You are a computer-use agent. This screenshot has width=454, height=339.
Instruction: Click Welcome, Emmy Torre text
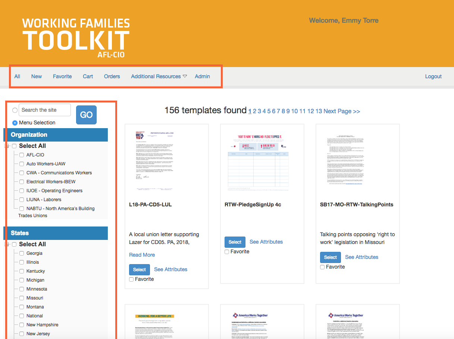pos(344,20)
